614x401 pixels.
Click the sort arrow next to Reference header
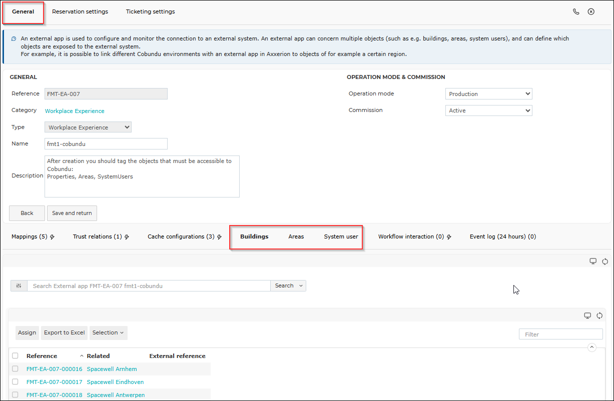click(82, 356)
